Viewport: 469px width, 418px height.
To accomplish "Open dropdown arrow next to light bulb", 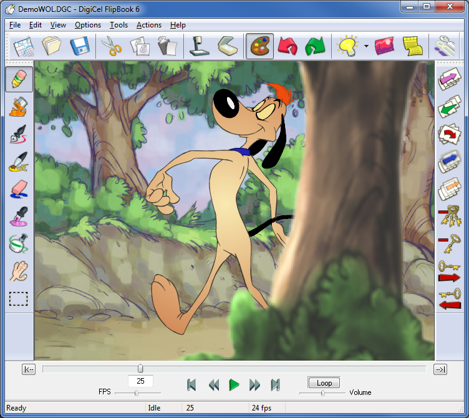I will [x=366, y=46].
